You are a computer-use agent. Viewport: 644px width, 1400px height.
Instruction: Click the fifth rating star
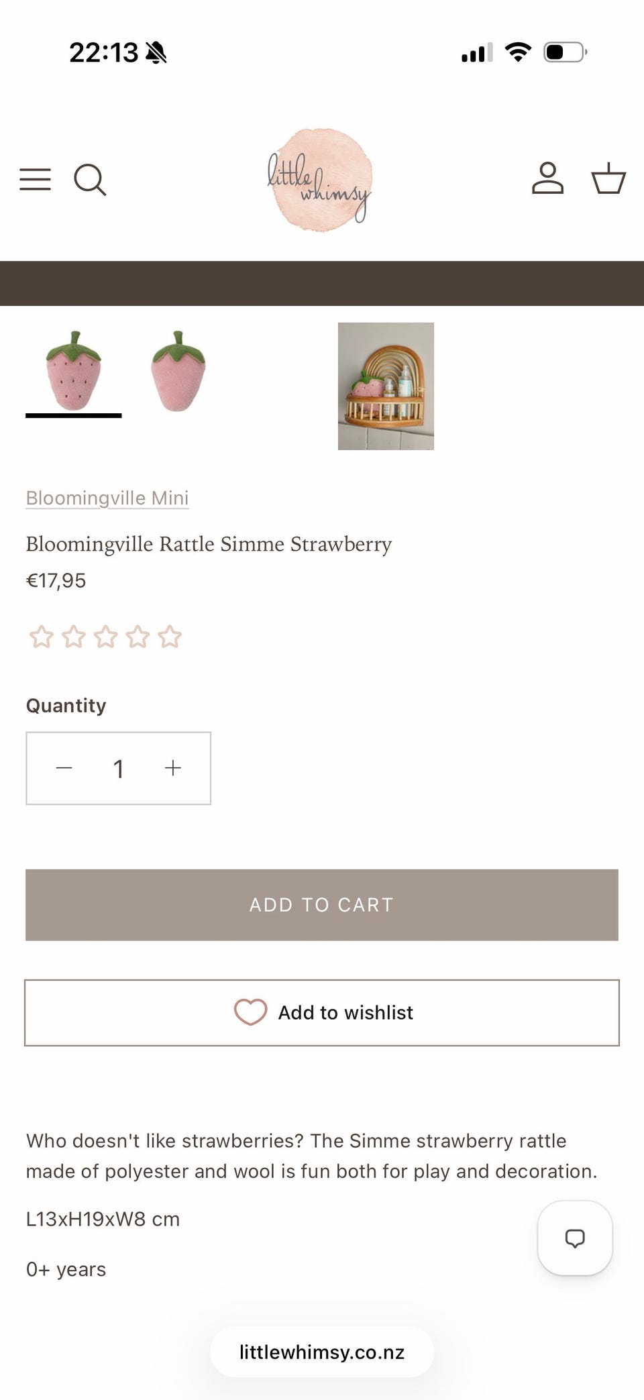tap(170, 637)
